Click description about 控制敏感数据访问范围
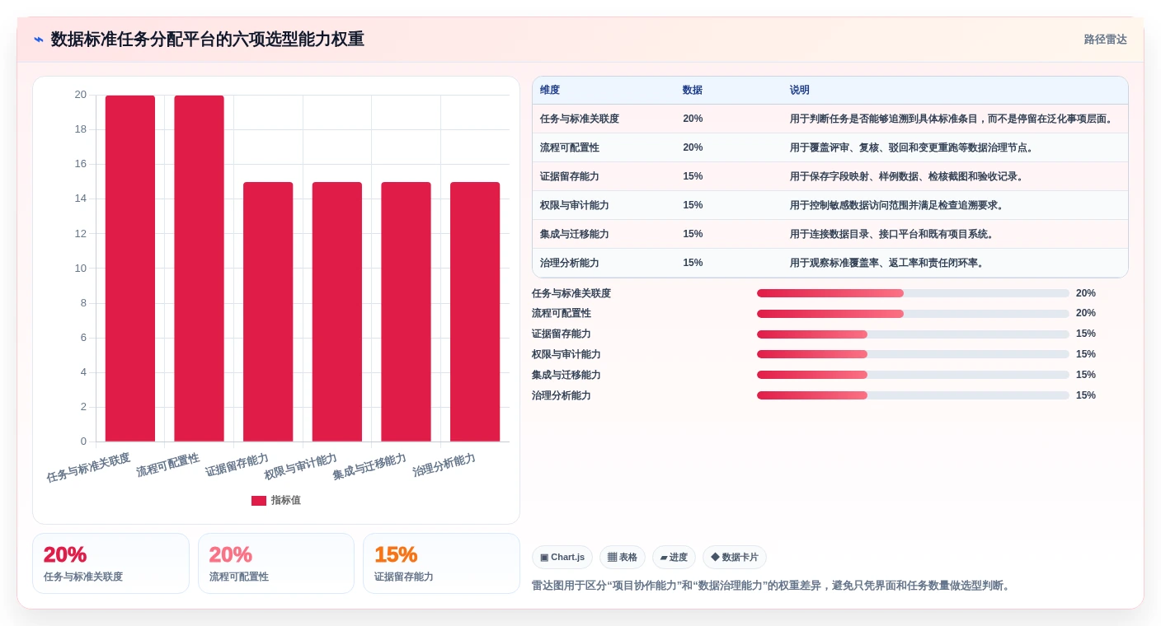 [897, 205]
